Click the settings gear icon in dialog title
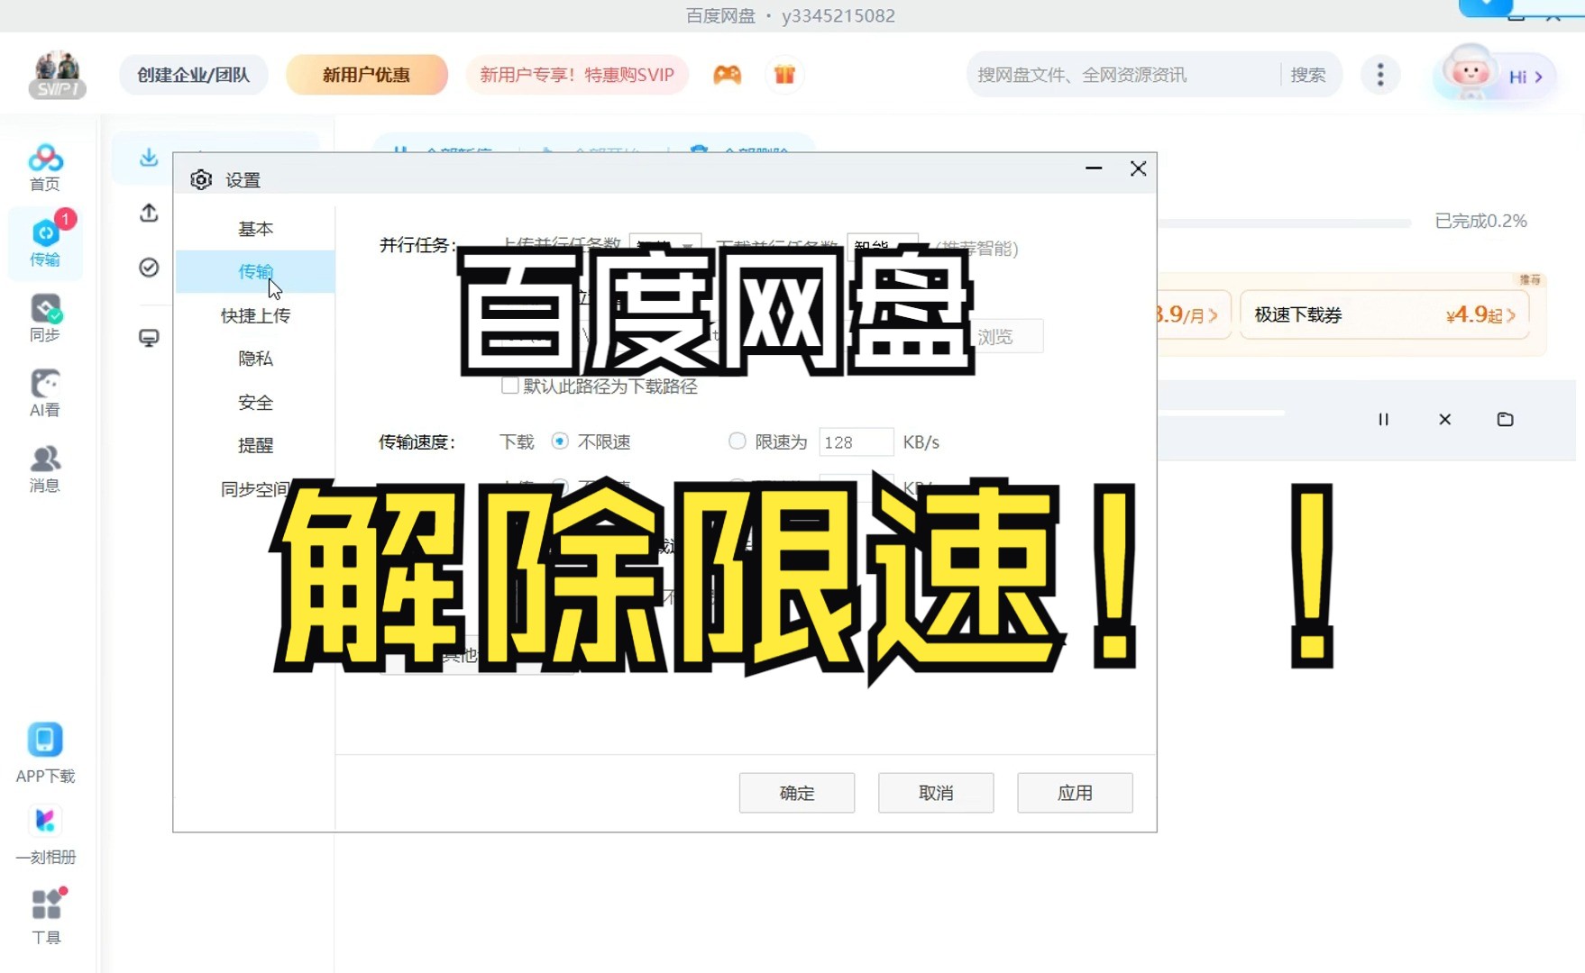1585x973 pixels. [201, 179]
